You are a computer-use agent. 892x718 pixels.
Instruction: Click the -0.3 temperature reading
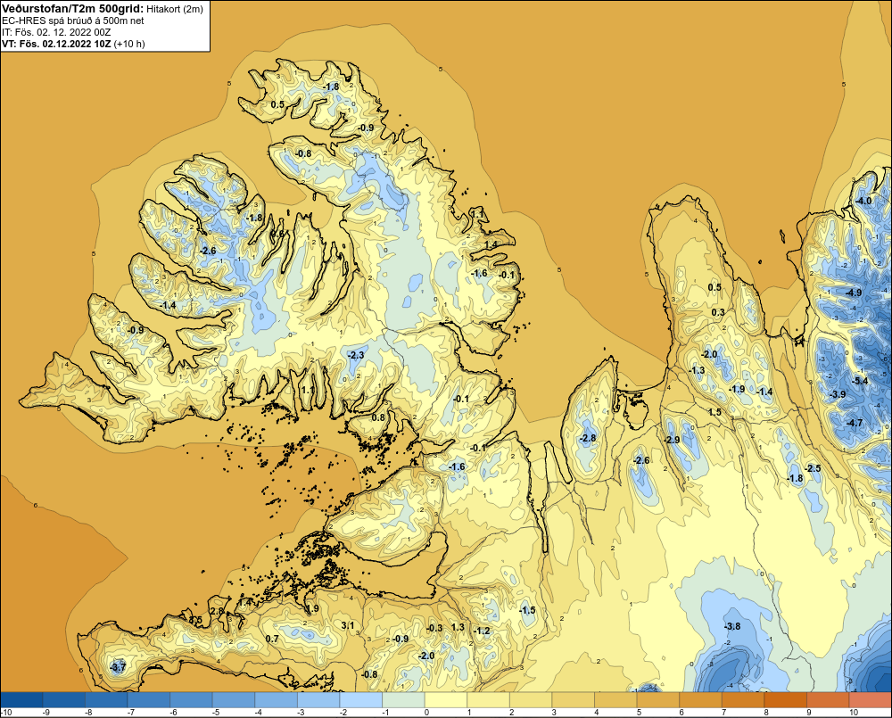[x=434, y=628]
